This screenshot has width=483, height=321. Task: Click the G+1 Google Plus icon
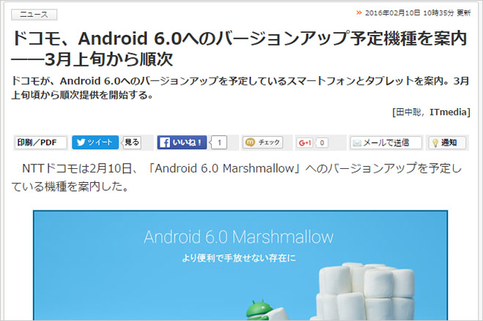point(305,143)
